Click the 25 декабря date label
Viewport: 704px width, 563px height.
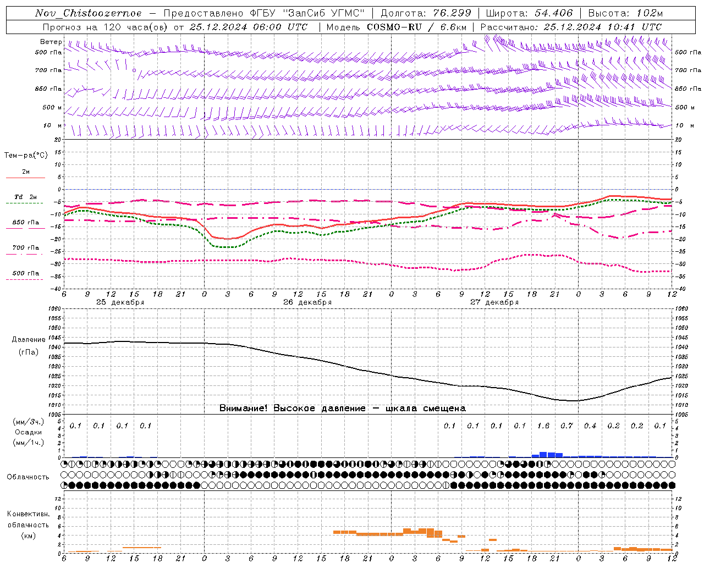point(120,302)
